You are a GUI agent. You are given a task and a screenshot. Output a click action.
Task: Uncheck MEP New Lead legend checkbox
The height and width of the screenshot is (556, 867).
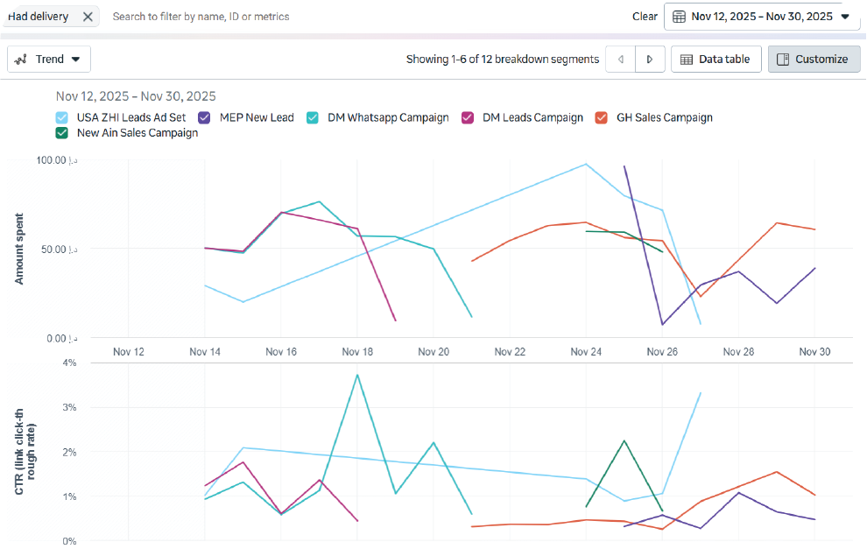[205, 117]
